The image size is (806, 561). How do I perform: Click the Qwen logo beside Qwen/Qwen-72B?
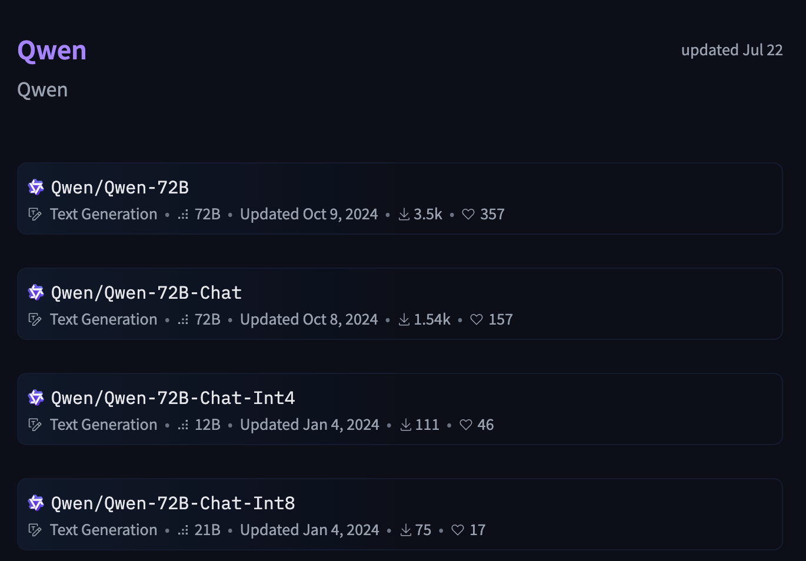36,187
